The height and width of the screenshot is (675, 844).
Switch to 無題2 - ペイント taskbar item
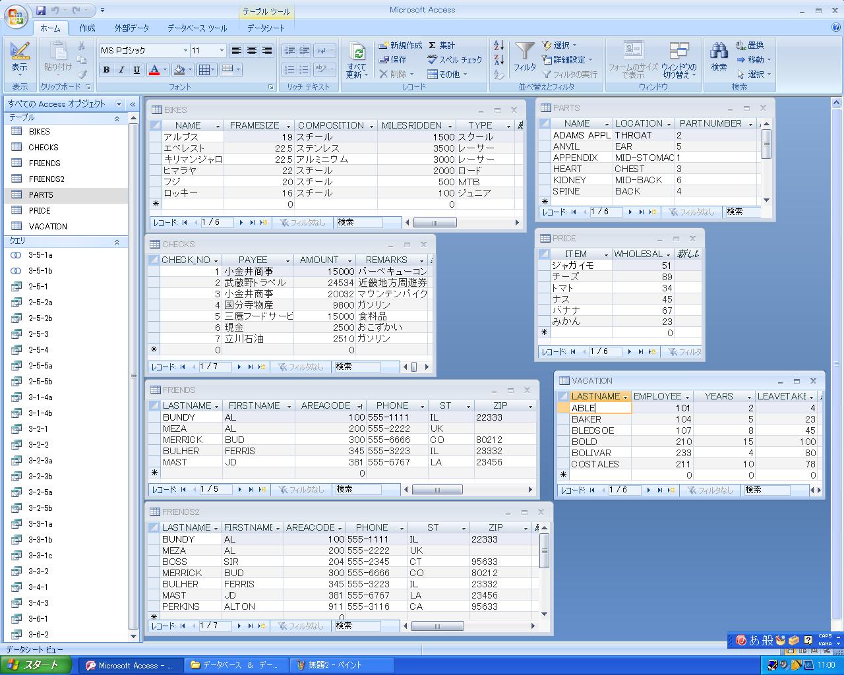pyautogui.click(x=342, y=665)
